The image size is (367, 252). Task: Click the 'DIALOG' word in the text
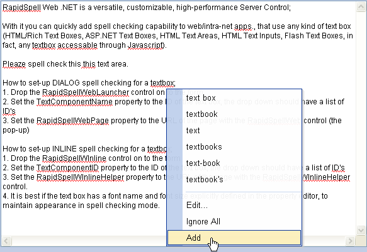(x=66, y=83)
